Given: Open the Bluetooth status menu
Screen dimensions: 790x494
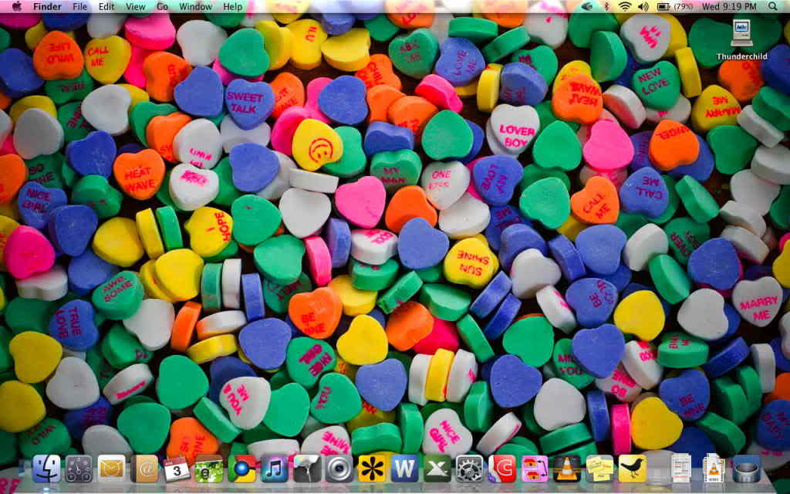Looking at the screenshot, I should click(606, 6).
